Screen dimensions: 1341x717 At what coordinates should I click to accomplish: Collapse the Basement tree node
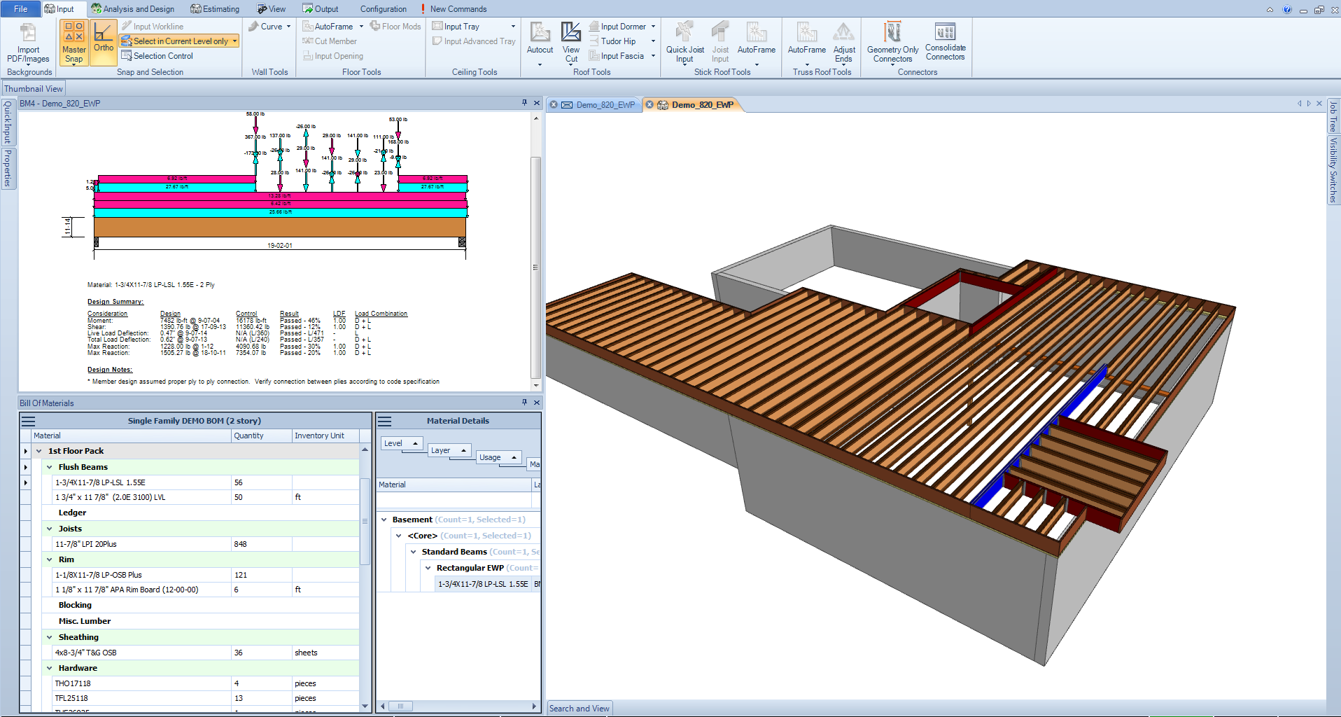(384, 520)
